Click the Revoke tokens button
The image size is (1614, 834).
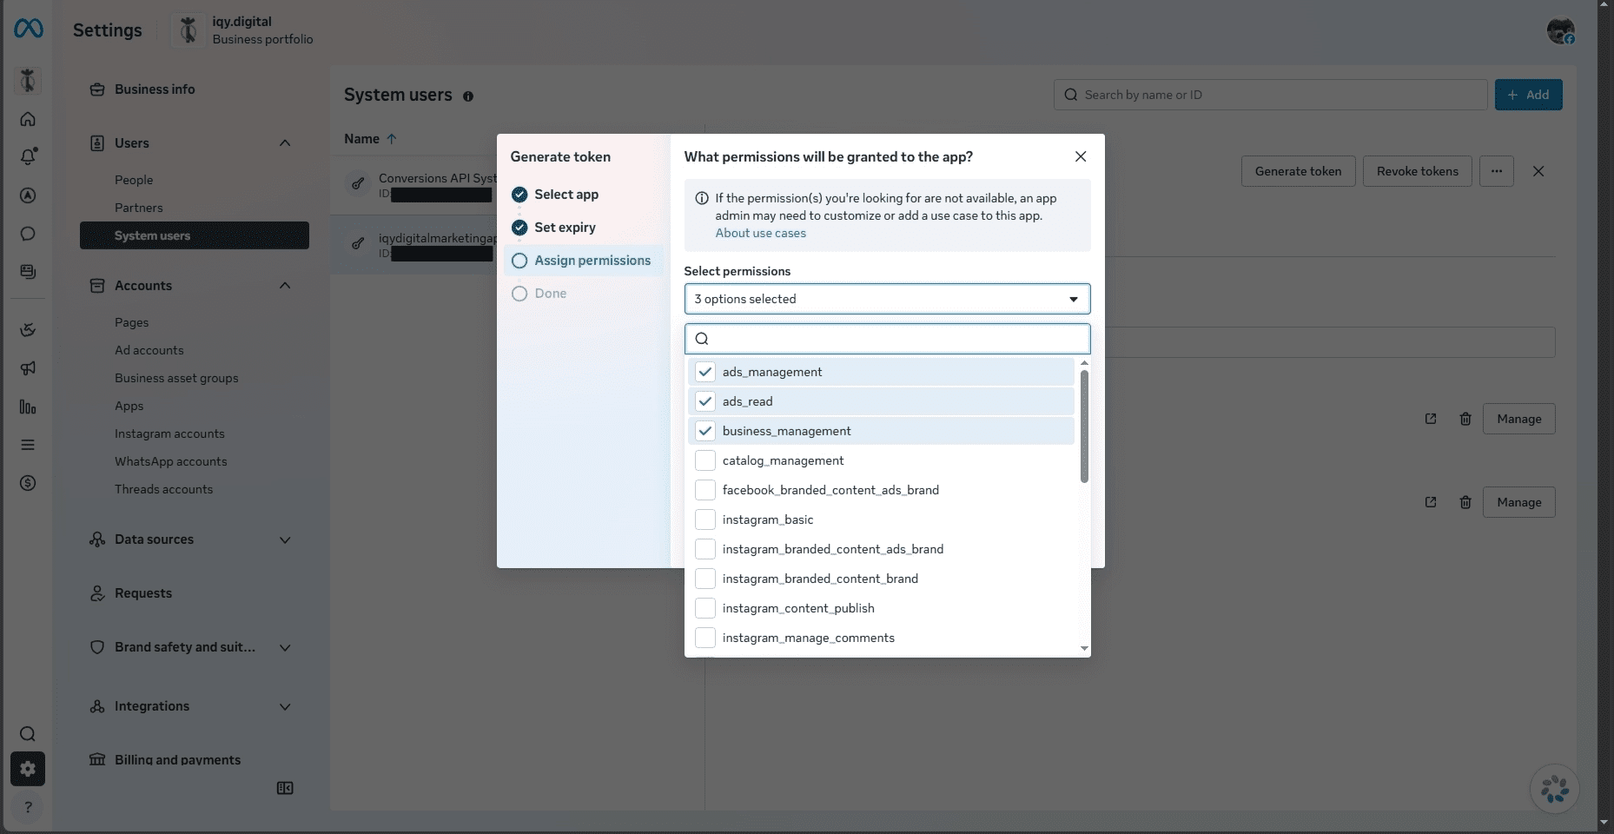(1418, 171)
